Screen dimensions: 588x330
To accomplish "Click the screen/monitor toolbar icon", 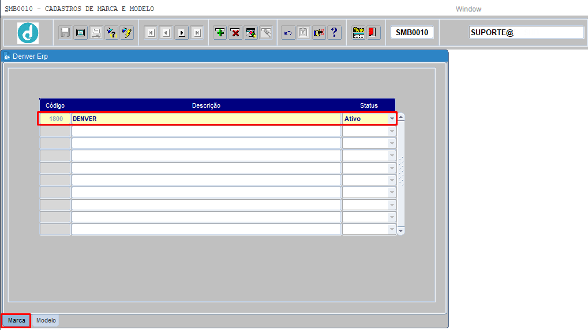I will (x=80, y=33).
